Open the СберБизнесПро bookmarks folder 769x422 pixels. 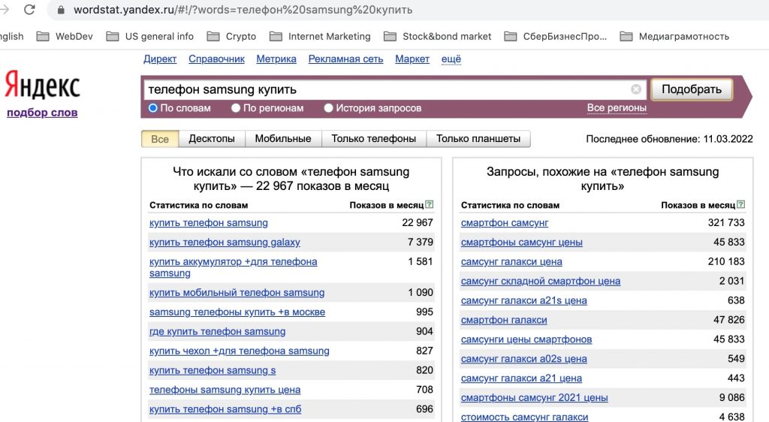tap(555, 36)
